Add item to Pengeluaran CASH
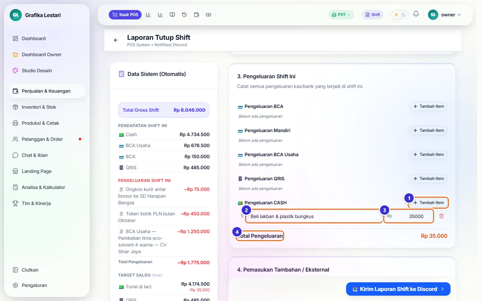Screen dimensions: 482x301 point(428,203)
